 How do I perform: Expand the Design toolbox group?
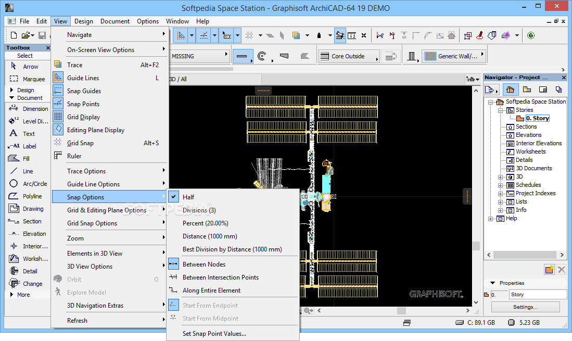coord(11,90)
